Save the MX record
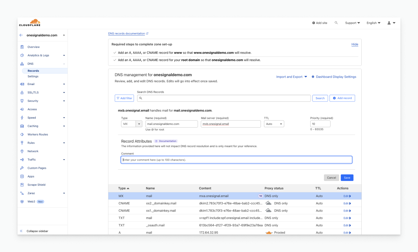The width and height of the screenshot is (418, 252). 347,178
